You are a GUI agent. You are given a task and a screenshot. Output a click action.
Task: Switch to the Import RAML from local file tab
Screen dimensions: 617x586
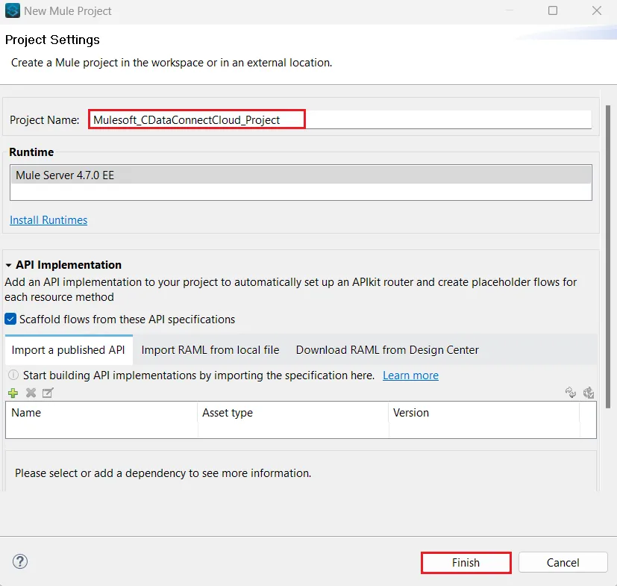coord(210,349)
